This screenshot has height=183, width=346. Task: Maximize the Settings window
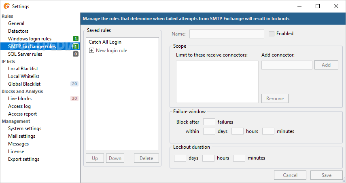[x=318, y=6]
